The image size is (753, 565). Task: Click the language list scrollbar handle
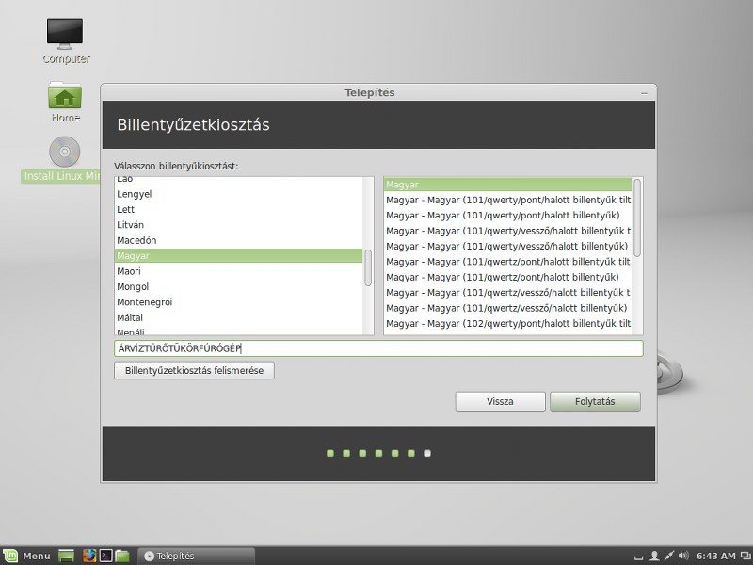coord(368,267)
